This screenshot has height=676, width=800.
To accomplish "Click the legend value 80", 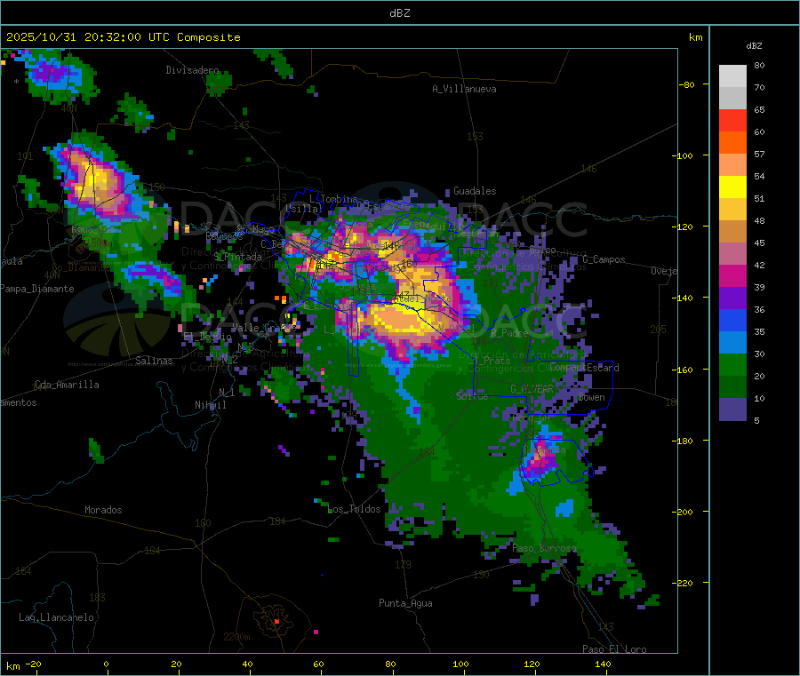I will click(x=759, y=65).
